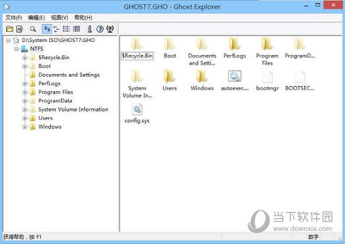Open the 编辑(E) menu

point(36,18)
